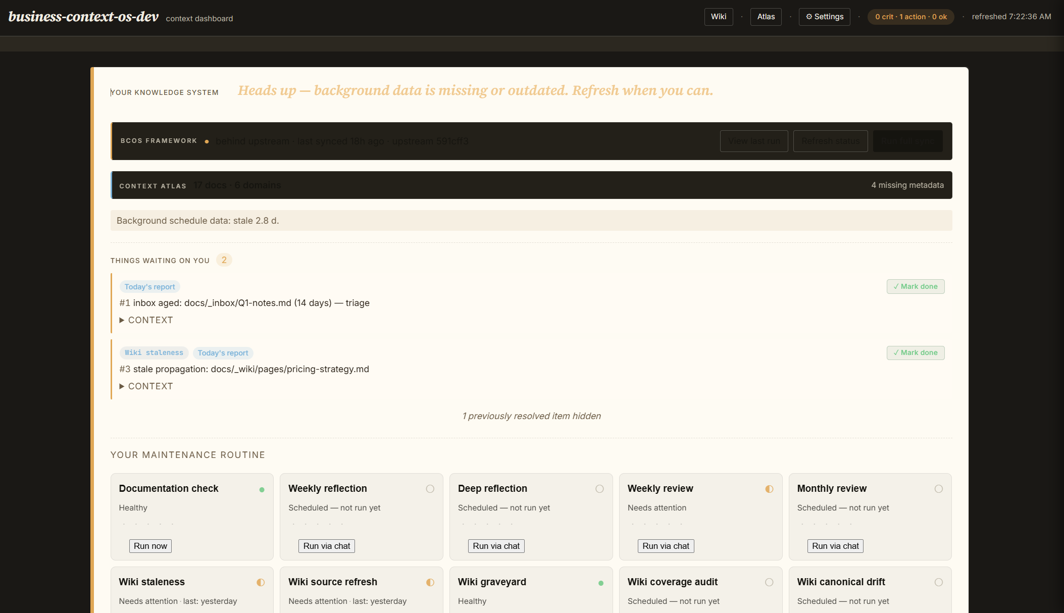This screenshot has height=613, width=1064.
Task: Click 'Run now' on Documentation check
Action: [x=150, y=546]
